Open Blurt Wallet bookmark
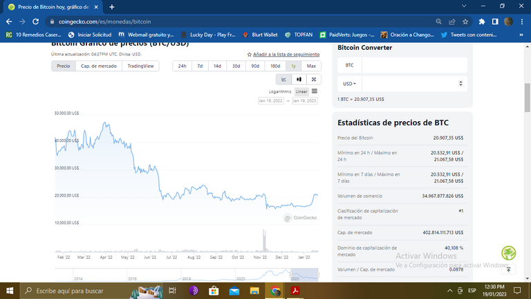531x299 pixels. (x=260, y=35)
